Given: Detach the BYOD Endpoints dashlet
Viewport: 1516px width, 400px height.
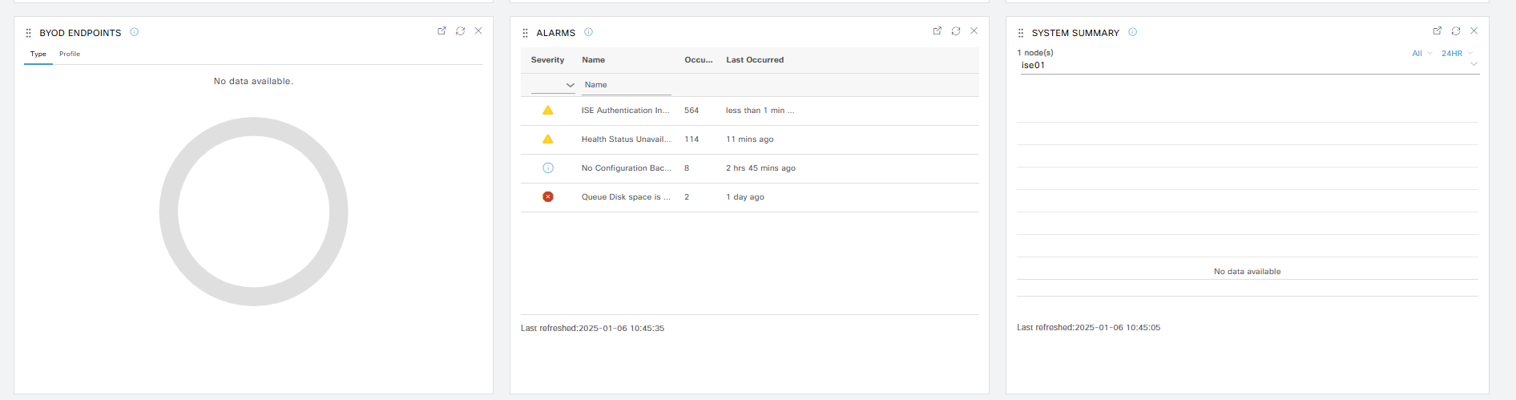Looking at the screenshot, I should pyautogui.click(x=441, y=31).
